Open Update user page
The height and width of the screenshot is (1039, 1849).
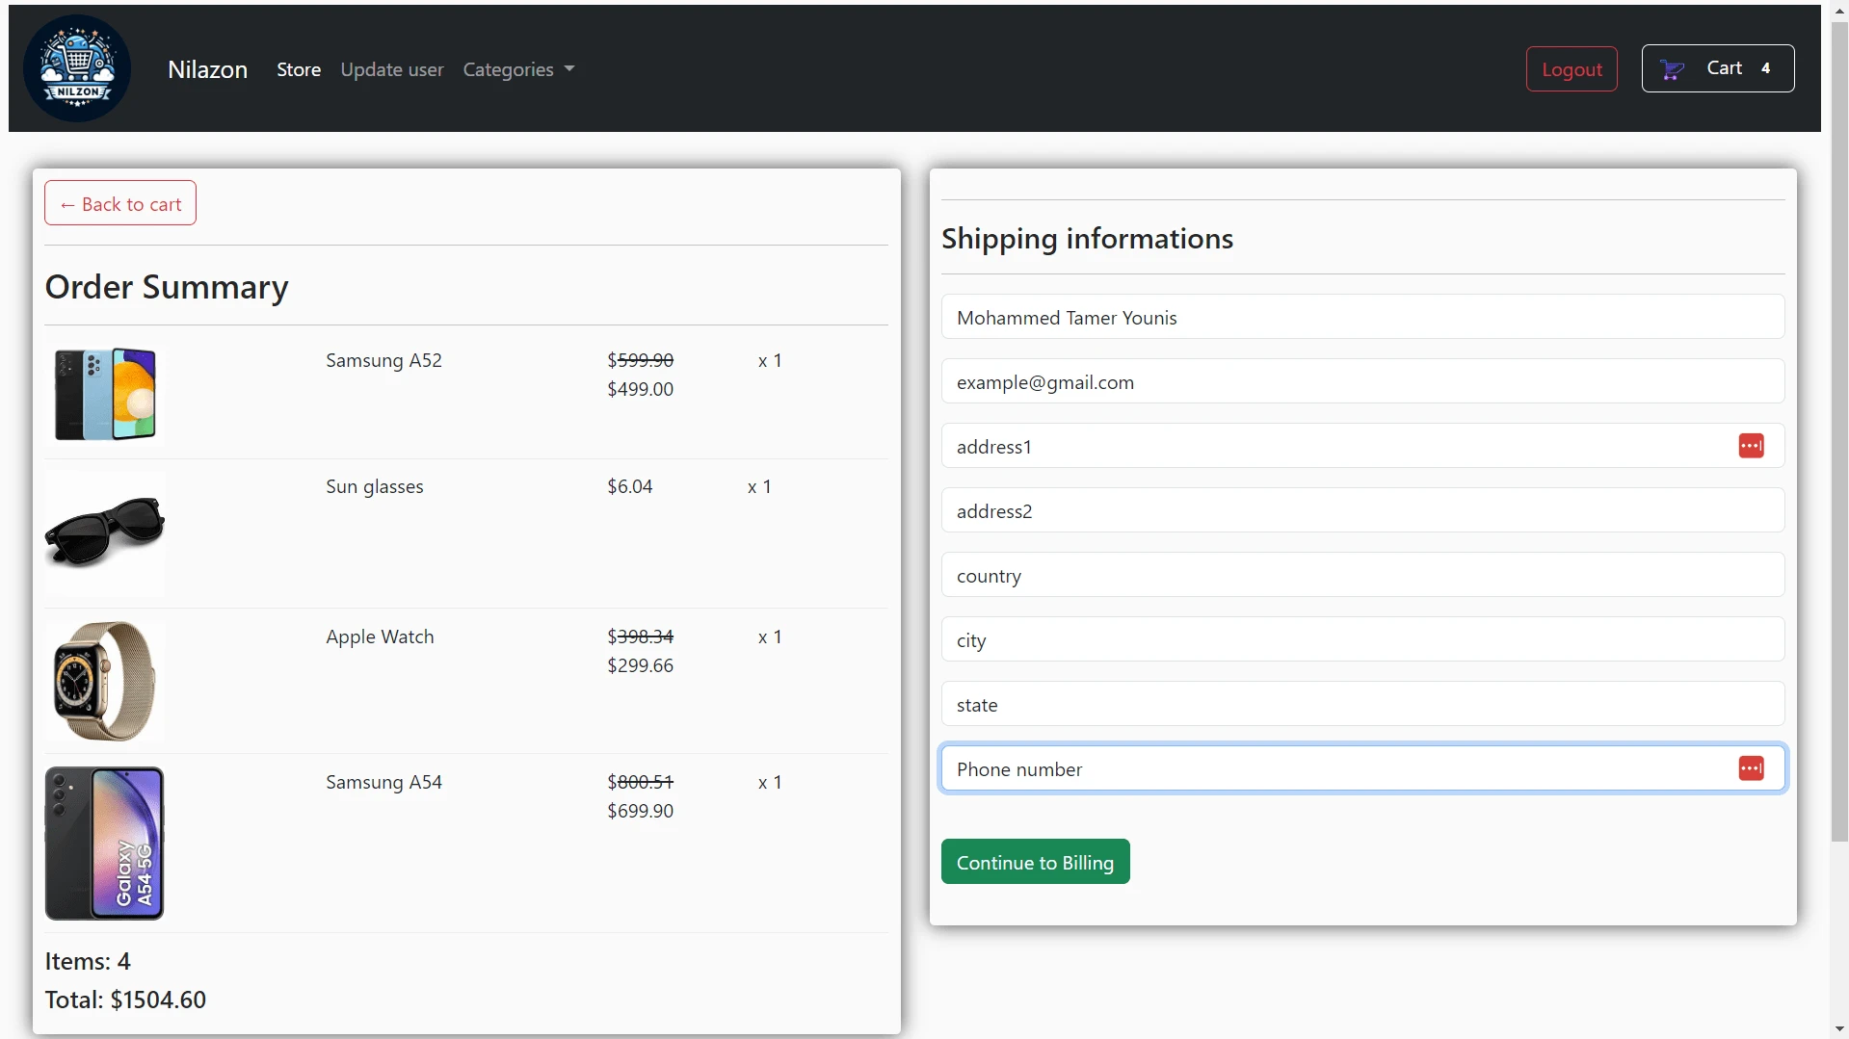point(392,69)
